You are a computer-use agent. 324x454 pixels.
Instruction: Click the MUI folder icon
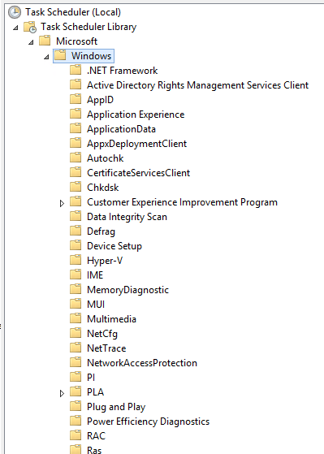click(76, 304)
